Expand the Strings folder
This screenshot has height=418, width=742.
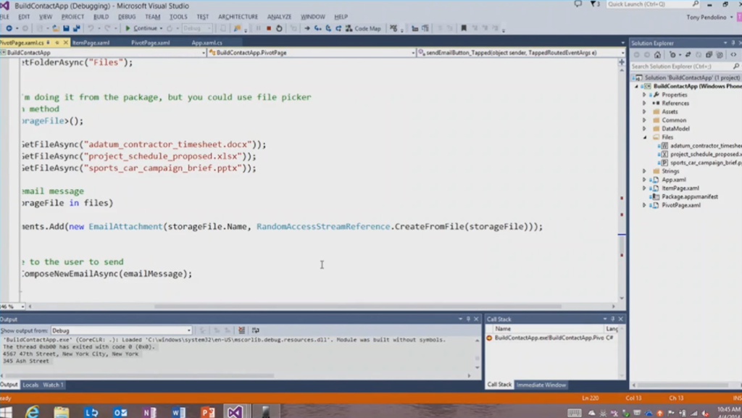(644, 171)
